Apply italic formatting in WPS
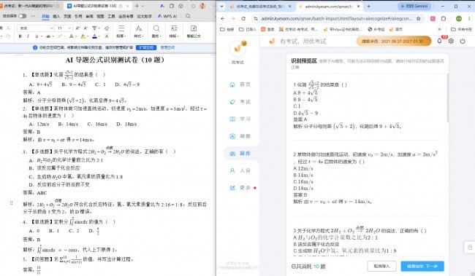Image resolution: width=475 pixels, height=276 pixels. (x=28, y=36)
